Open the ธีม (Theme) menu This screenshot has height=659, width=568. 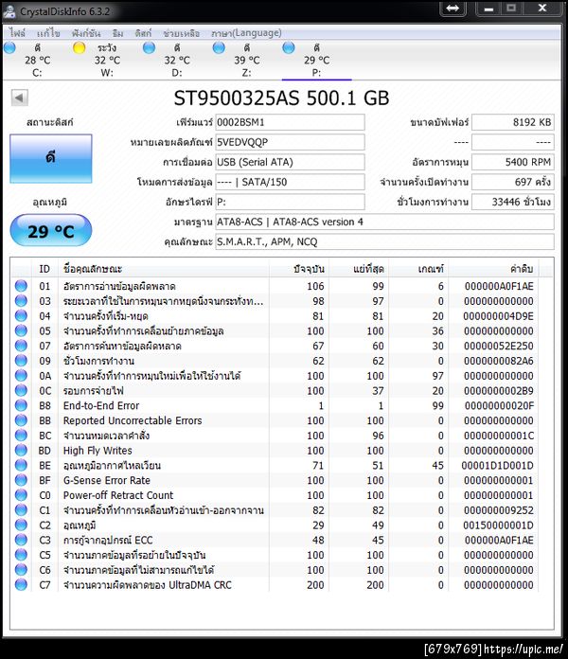tap(117, 33)
